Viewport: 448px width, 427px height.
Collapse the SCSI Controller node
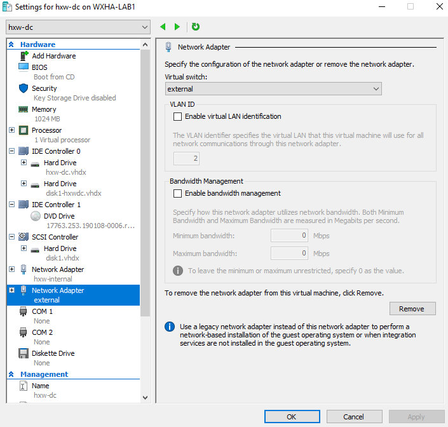tap(11, 236)
